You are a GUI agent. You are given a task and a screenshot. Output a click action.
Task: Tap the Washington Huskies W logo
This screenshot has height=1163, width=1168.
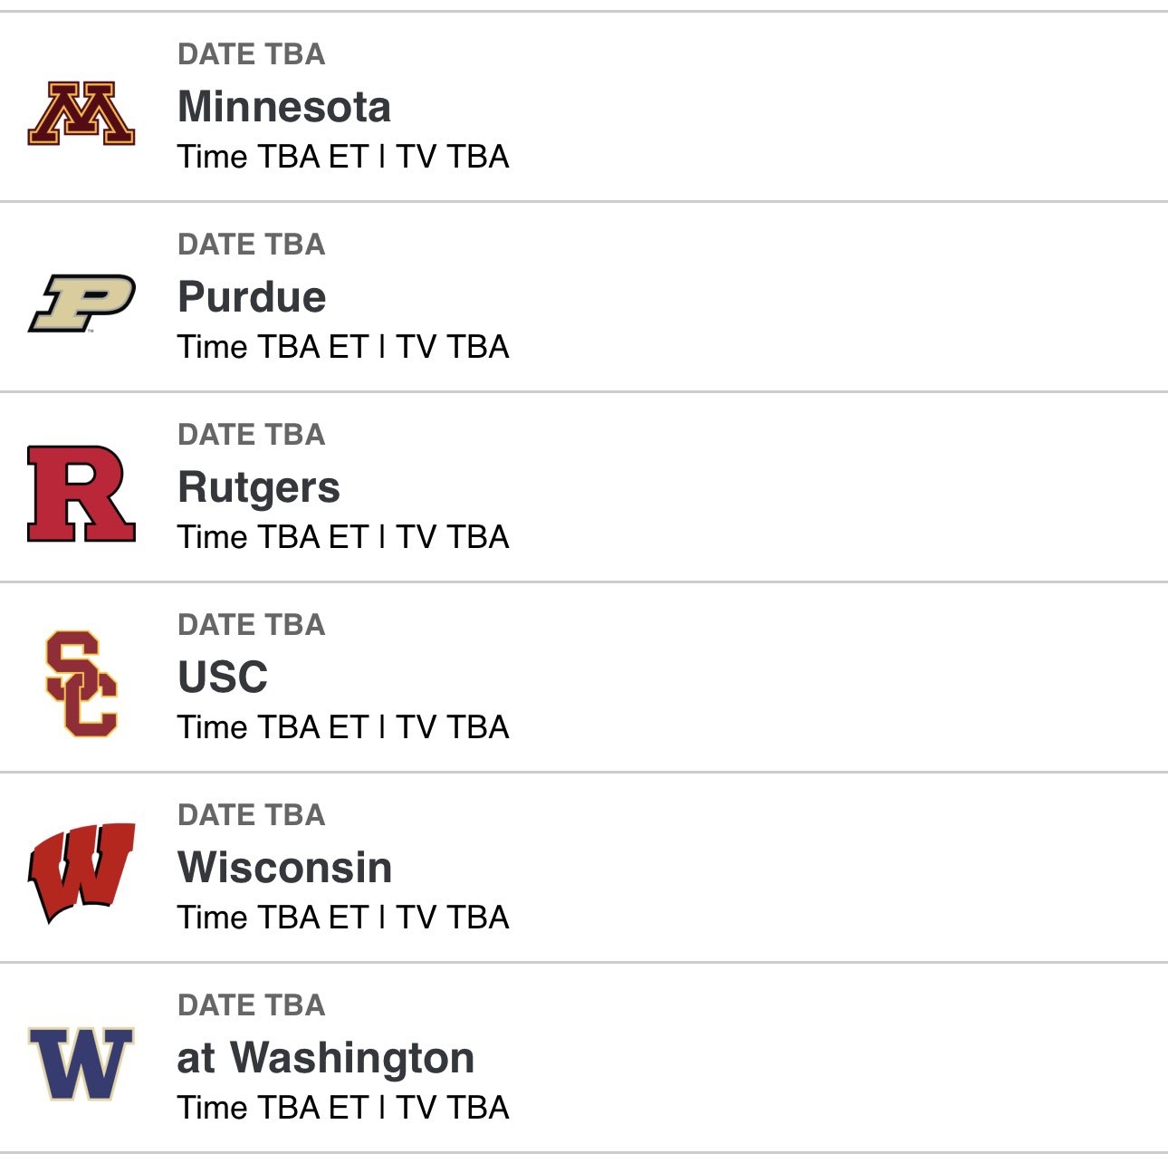point(81,1063)
